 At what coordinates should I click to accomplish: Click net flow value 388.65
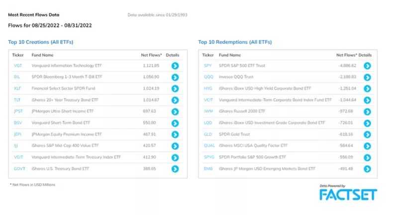149,169
